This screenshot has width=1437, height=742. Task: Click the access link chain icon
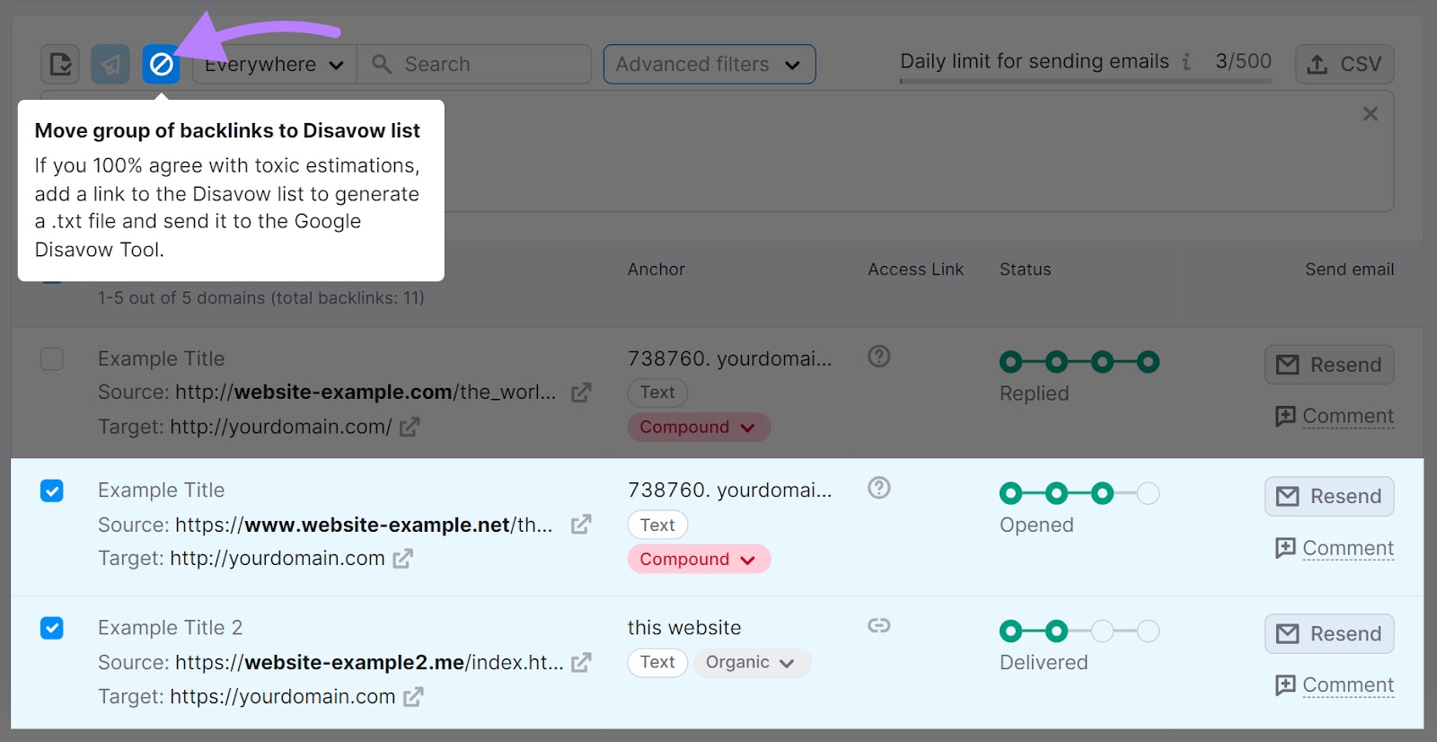tap(878, 625)
